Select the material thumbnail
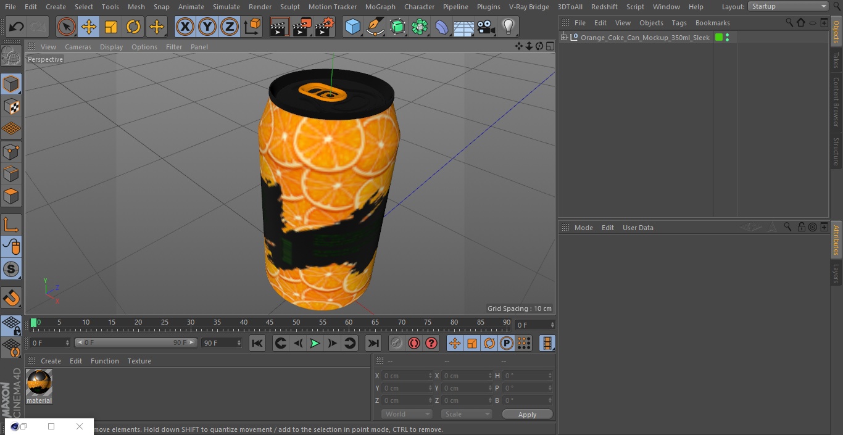This screenshot has width=843, height=435. coord(39,383)
